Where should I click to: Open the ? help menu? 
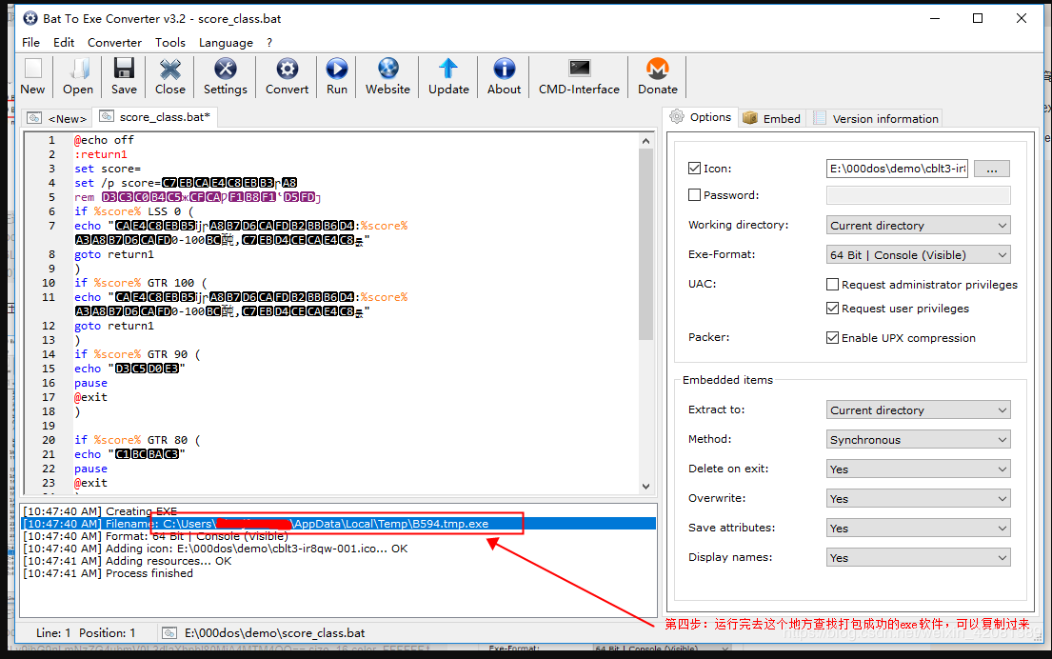269,42
